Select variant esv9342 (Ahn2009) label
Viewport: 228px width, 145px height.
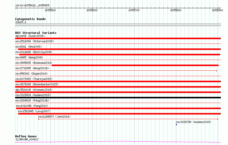28,47
